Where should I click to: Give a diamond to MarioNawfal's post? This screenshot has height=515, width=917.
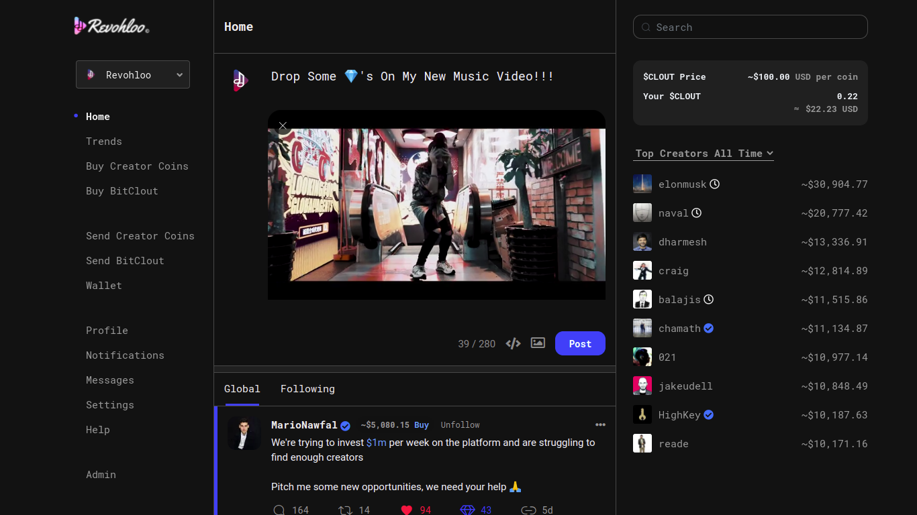point(467,510)
